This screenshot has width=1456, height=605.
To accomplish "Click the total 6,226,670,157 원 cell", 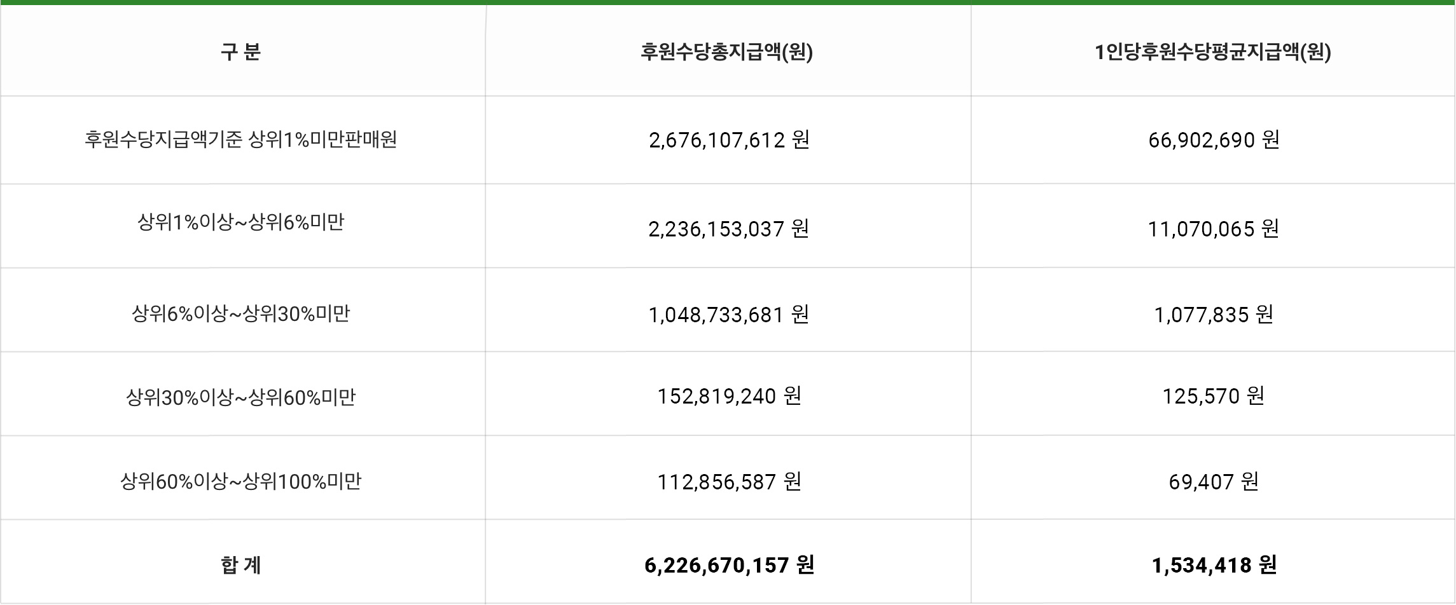I will click(x=729, y=565).
